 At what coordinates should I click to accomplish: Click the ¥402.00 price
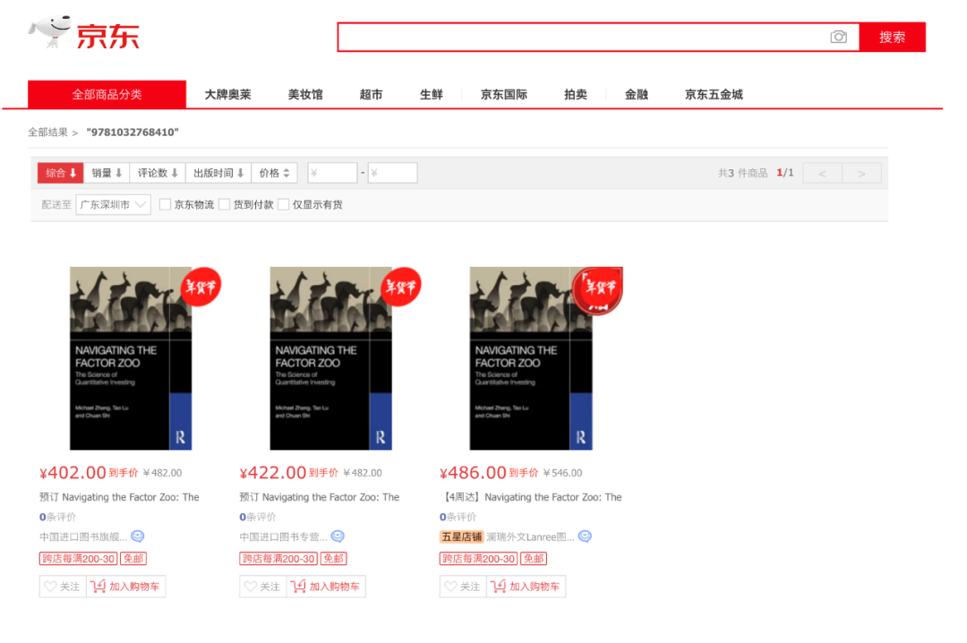click(73, 473)
